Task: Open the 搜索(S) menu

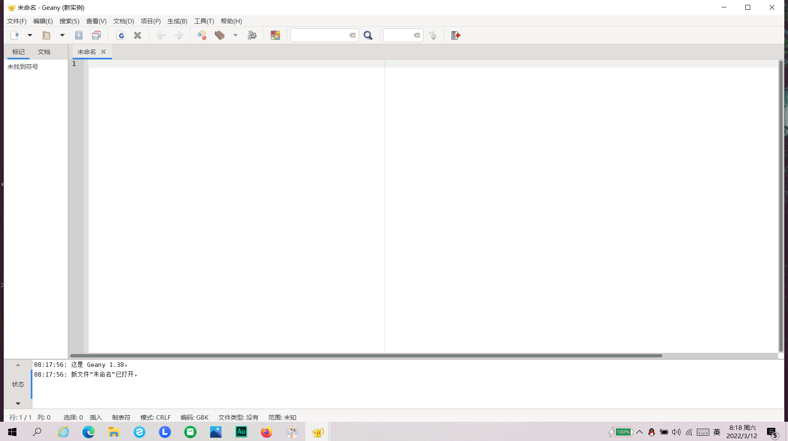Action: pyautogui.click(x=69, y=21)
